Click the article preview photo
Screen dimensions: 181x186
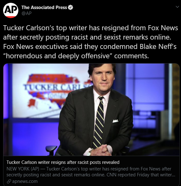pyautogui.click(x=91, y=110)
